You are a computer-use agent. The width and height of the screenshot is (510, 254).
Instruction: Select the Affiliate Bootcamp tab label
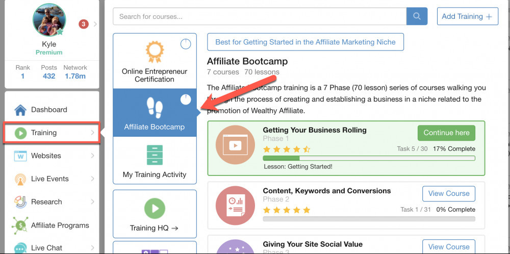pos(155,127)
